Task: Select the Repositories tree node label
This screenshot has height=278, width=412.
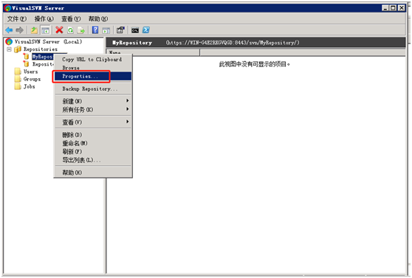Action: tap(41, 49)
